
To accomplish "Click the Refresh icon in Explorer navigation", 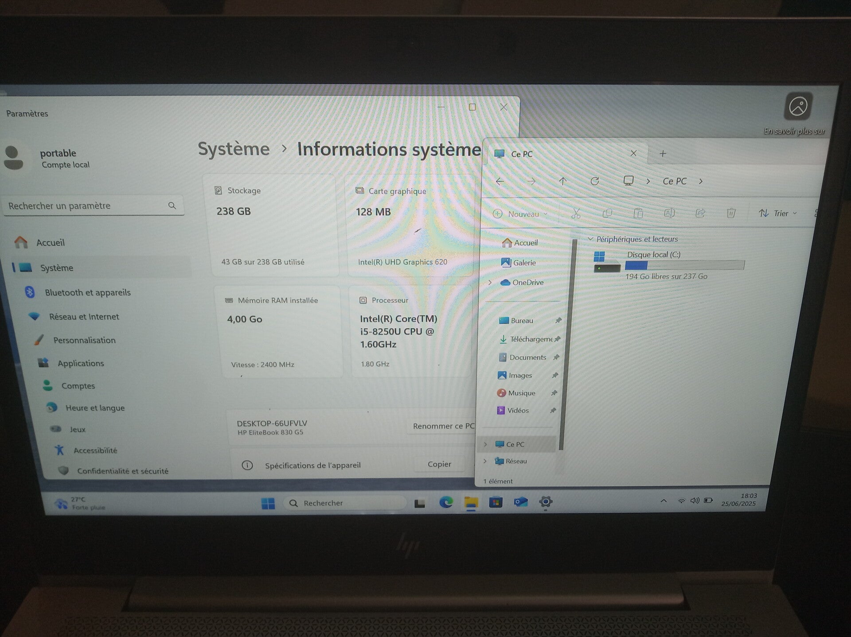I will click(595, 181).
